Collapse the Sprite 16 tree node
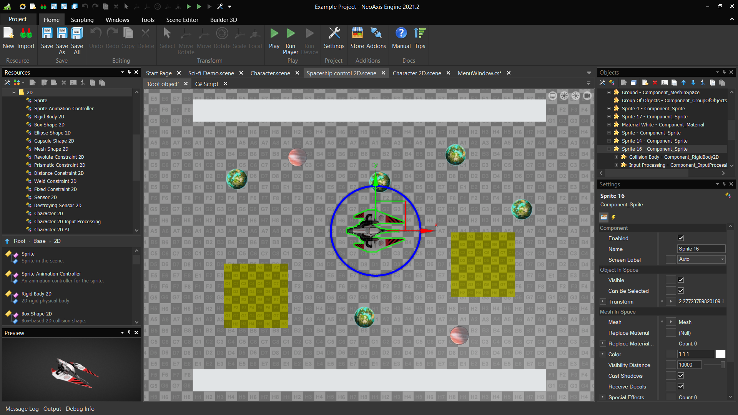738x415 pixels. click(x=609, y=149)
